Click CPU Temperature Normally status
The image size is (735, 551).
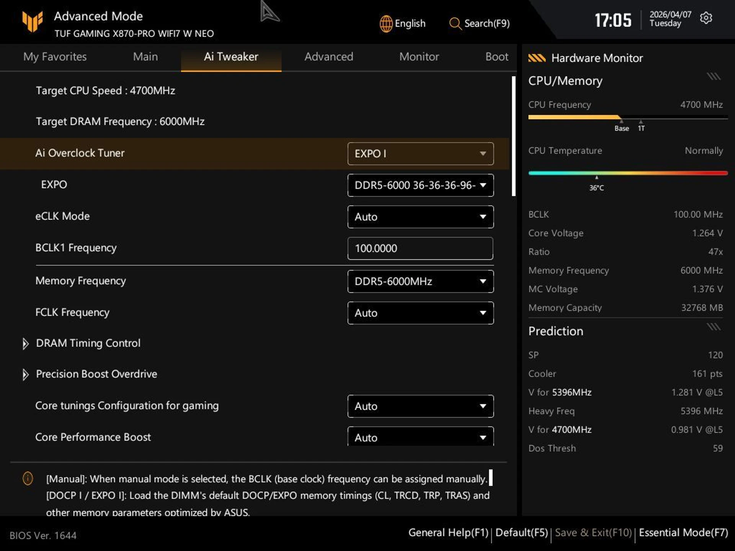(x=704, y=151)
